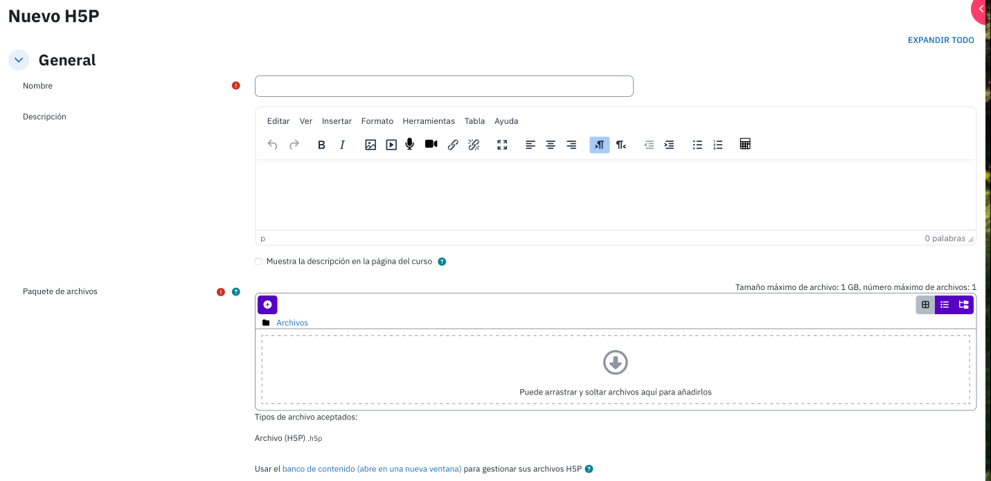Screen dimensions: 991x481
Task: Open help for managing H5P files
Action: click(589, 469)
